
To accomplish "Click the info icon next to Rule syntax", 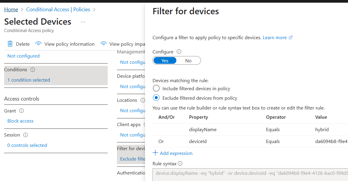I will click(180, 163).
